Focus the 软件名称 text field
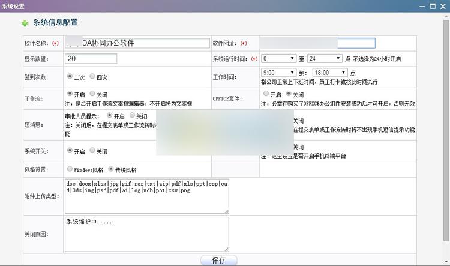450x266 pixels. coord(137,43)
